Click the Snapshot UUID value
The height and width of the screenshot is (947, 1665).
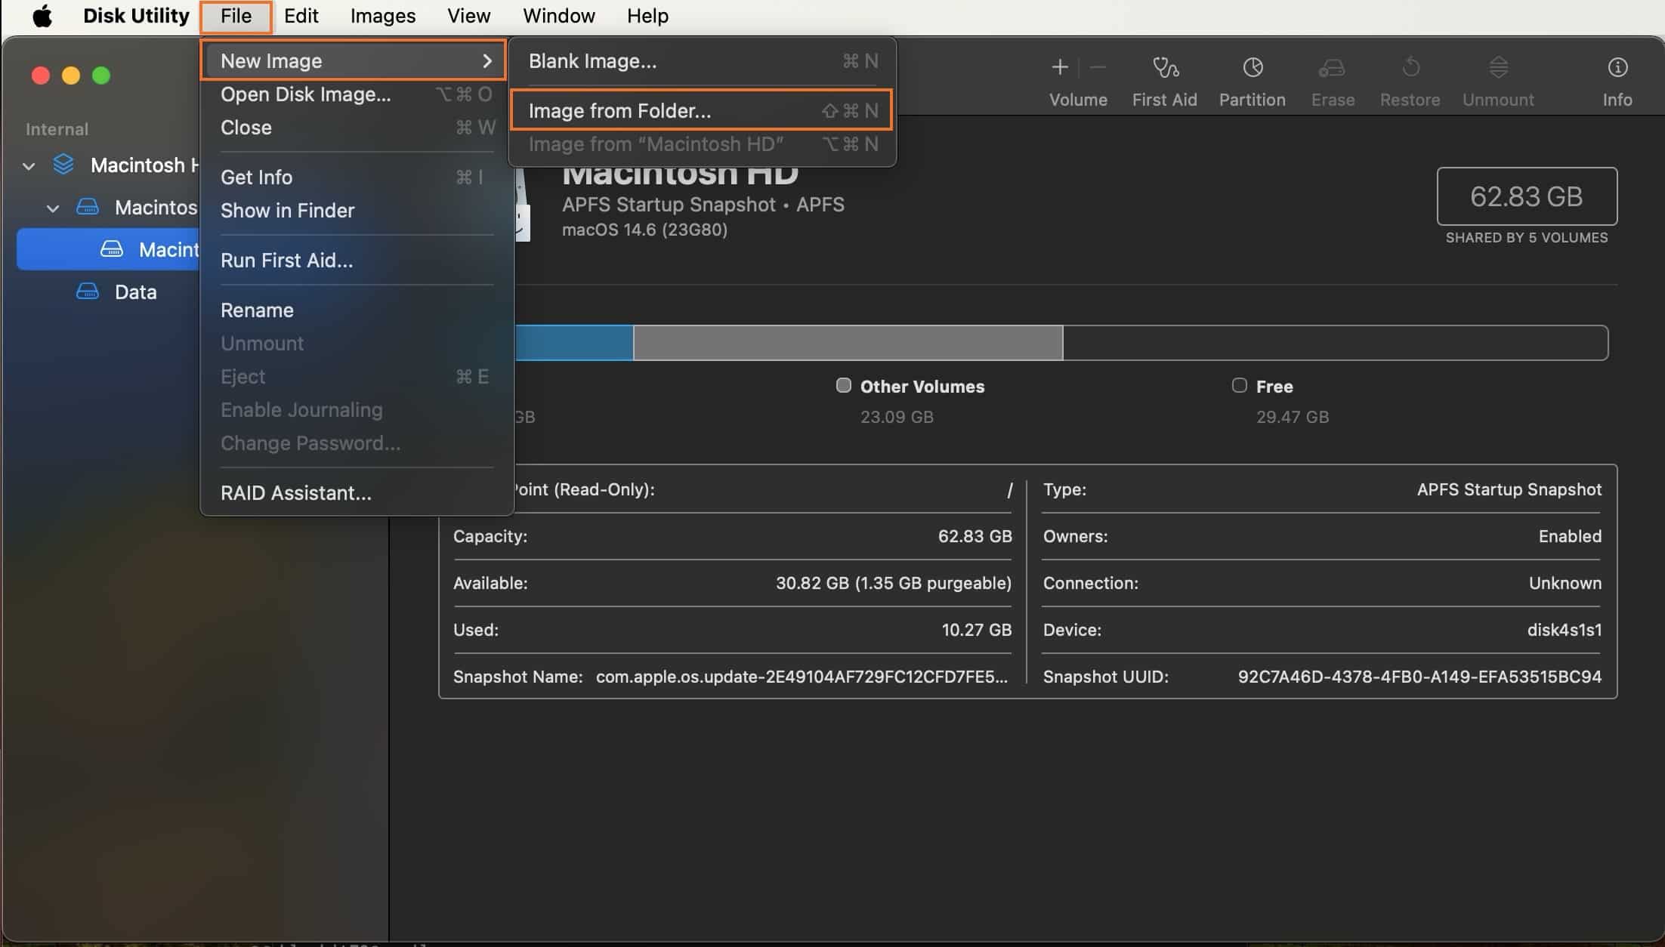coord(1419,677)
